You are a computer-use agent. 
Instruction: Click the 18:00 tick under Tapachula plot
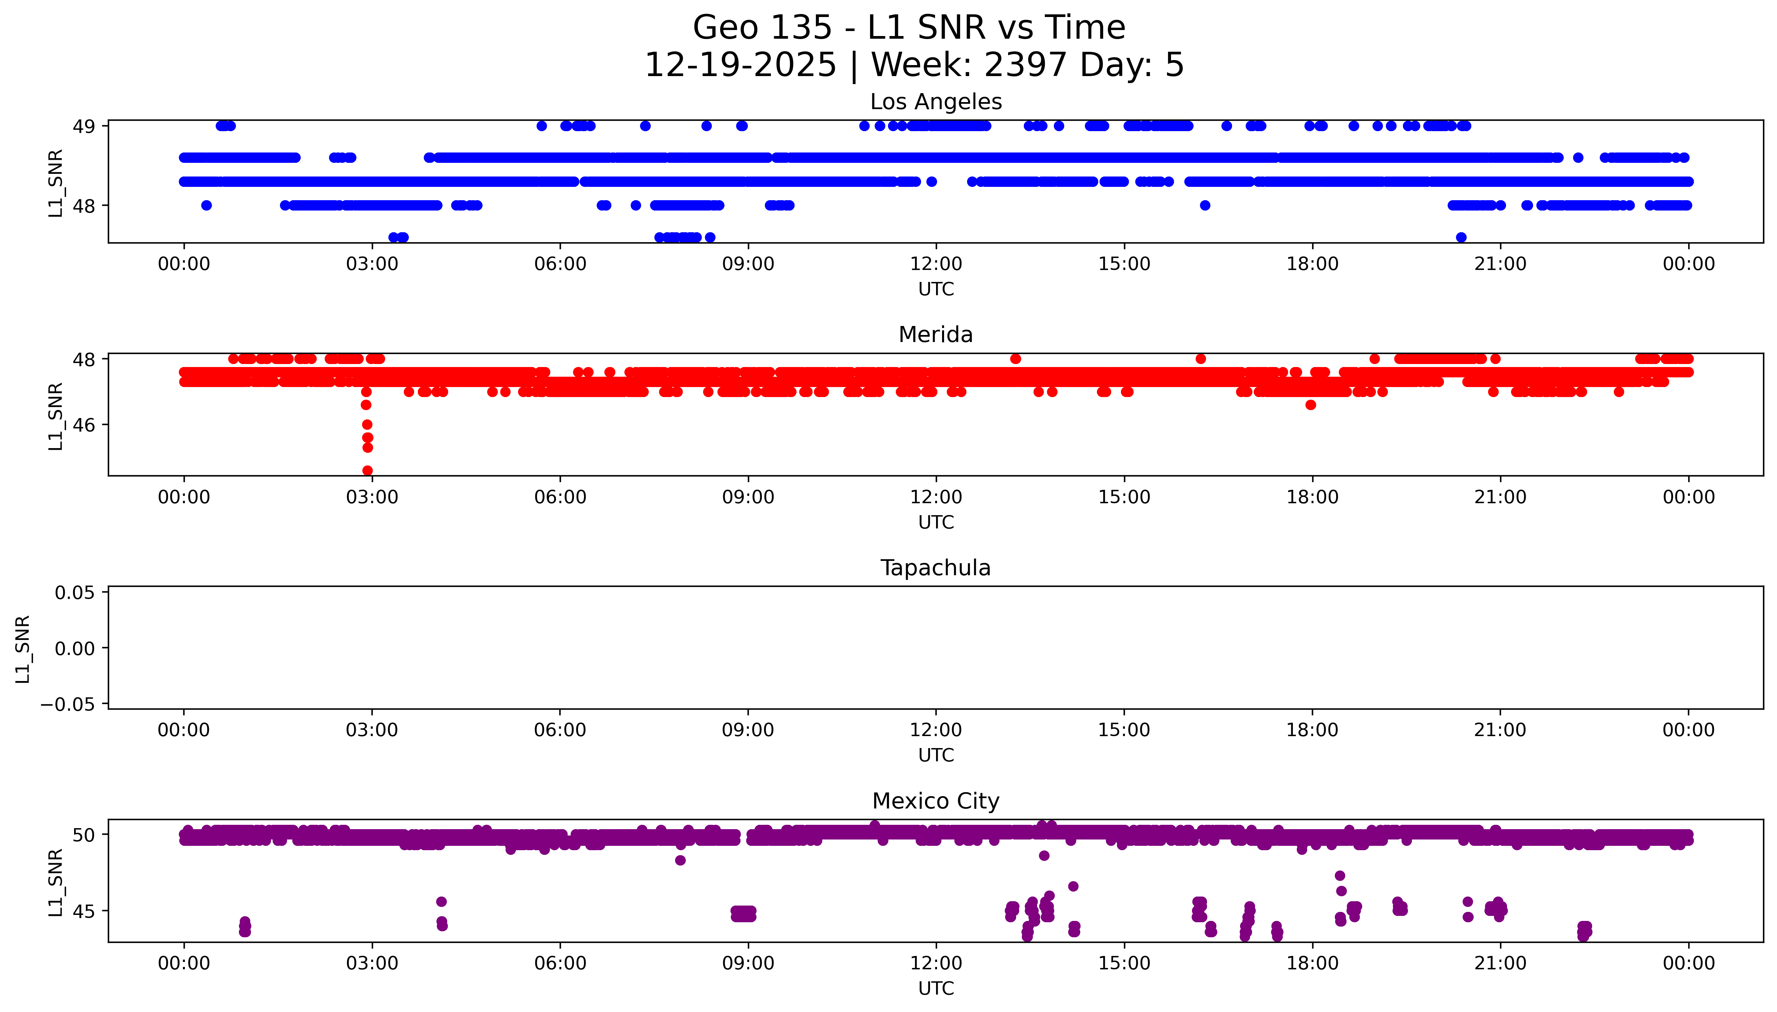[1312, 730]
